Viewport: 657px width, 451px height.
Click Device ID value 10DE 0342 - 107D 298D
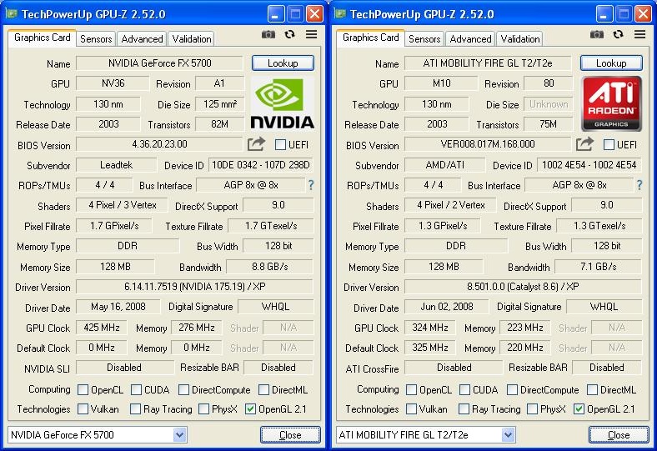[x=261, y=165]
